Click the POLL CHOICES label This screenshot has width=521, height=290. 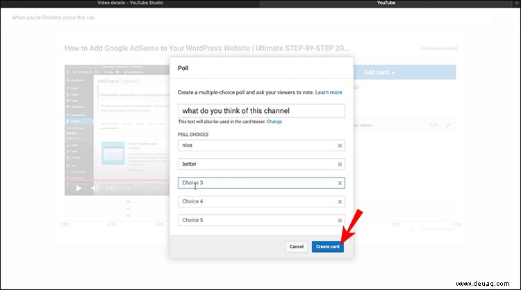pos(193,135)
